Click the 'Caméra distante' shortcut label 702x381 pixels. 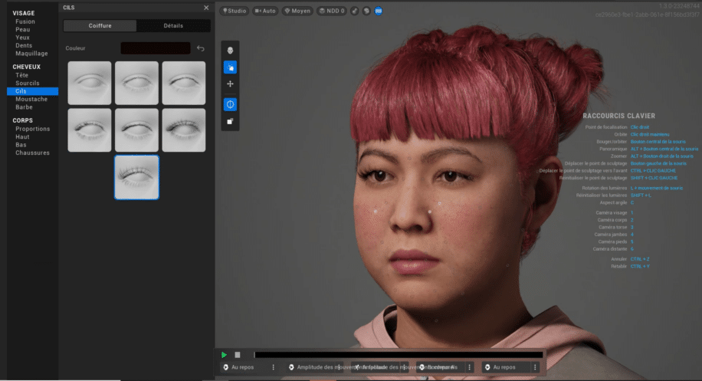tap(610, 249)
